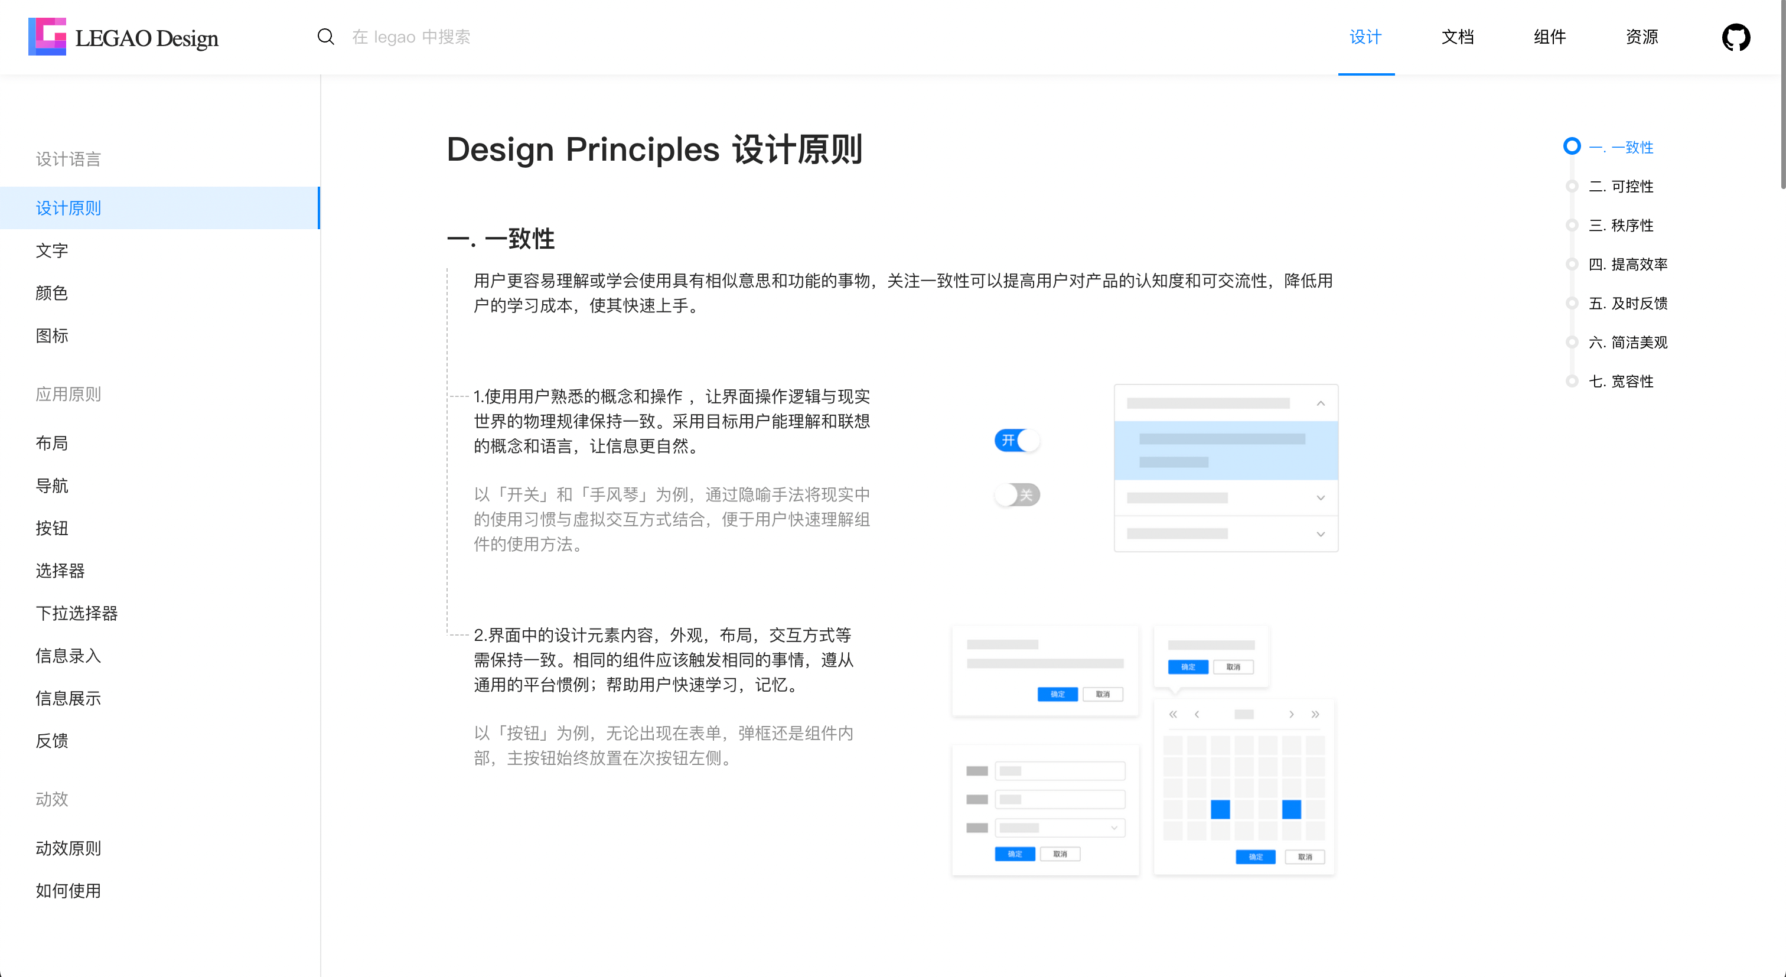Click the 一致性 anchor circle marker
The width and height of the screenshot is (1786, 977).
(1572, 146)
